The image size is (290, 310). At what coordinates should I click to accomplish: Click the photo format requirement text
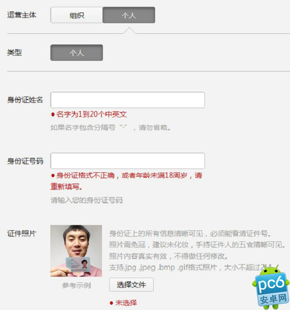[191, 268]
